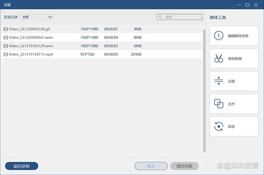Click the 8MB file size cell

click(137, 37)
